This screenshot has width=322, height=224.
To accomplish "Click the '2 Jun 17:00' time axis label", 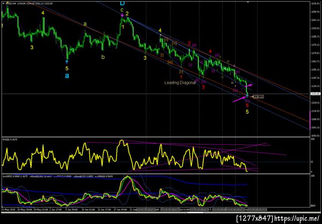I will 55,210.
